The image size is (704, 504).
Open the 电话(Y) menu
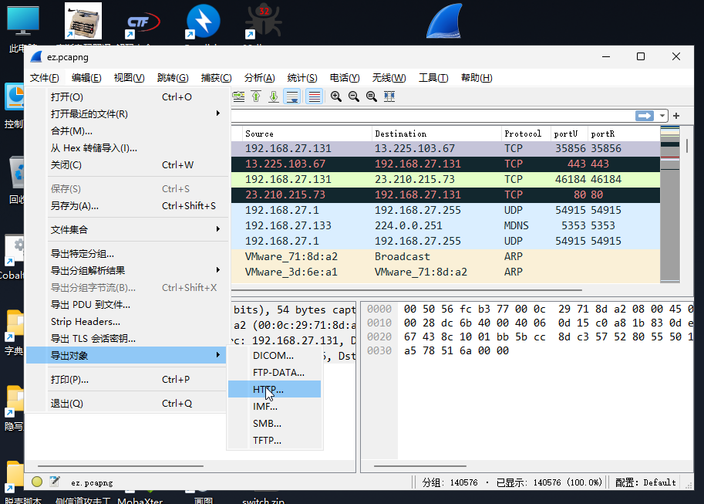pyautogui.click(x=345, y=78)
